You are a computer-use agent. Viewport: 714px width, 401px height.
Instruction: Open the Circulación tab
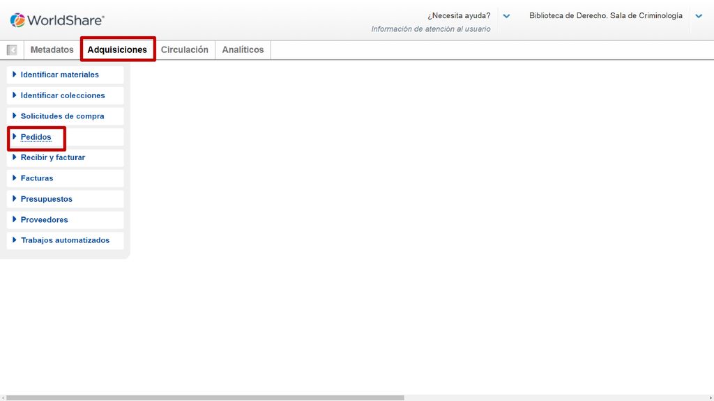click(184, 49)
